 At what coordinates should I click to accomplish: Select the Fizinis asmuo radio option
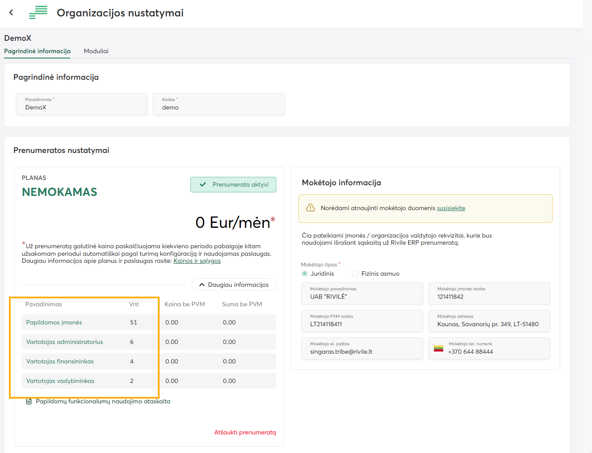(x=355, y=273)
